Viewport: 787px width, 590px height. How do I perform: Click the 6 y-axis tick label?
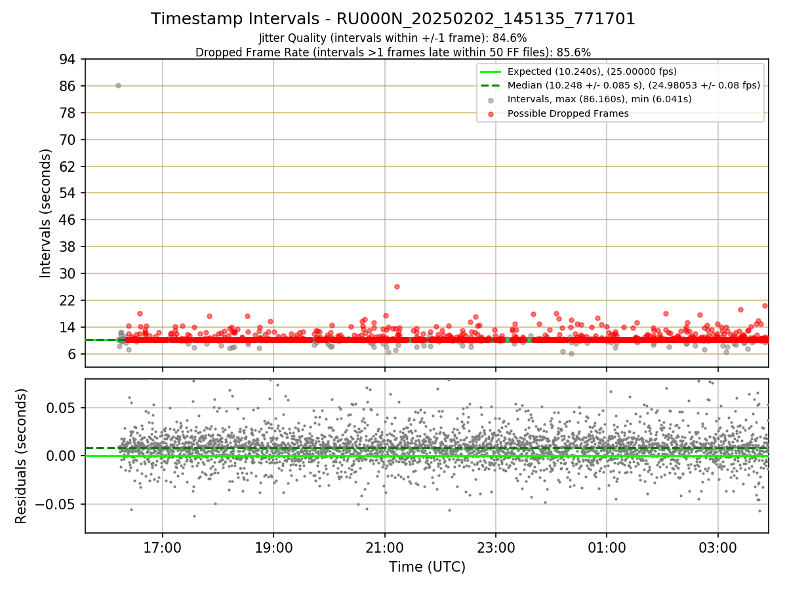point(73,355)
